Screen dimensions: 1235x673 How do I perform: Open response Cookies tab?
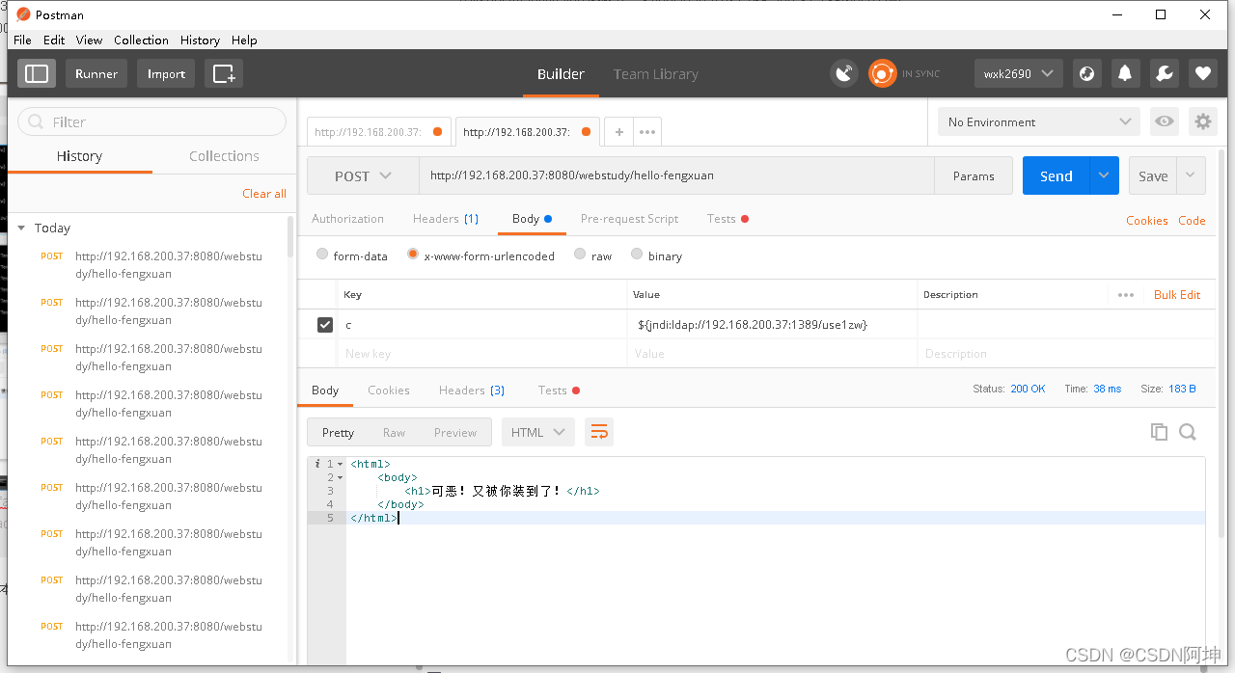coord(389,390)
